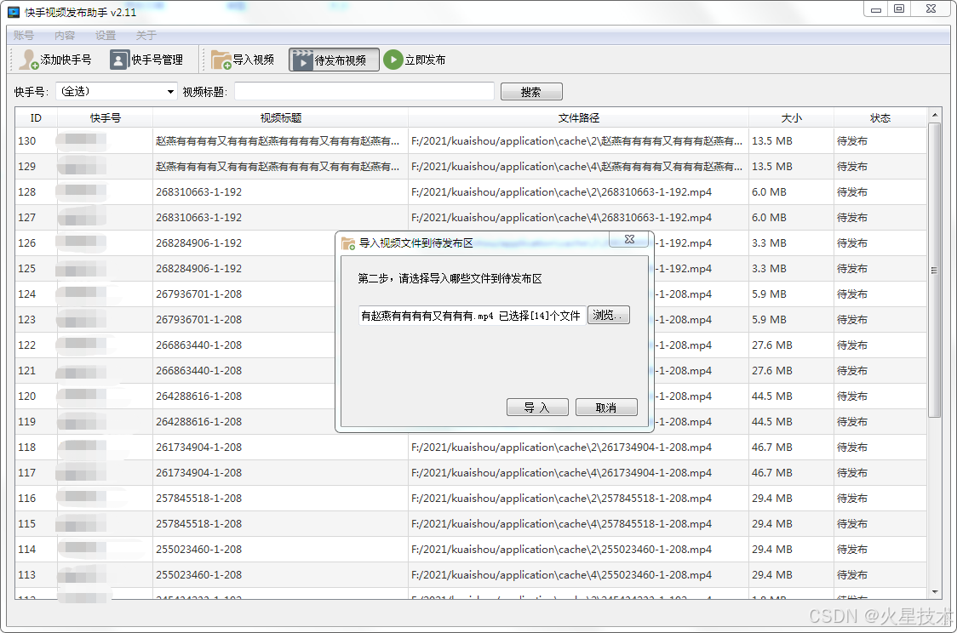Screen dimensions: 957x633
Task: Click the scrollbar down arrow
Action: 934,592
